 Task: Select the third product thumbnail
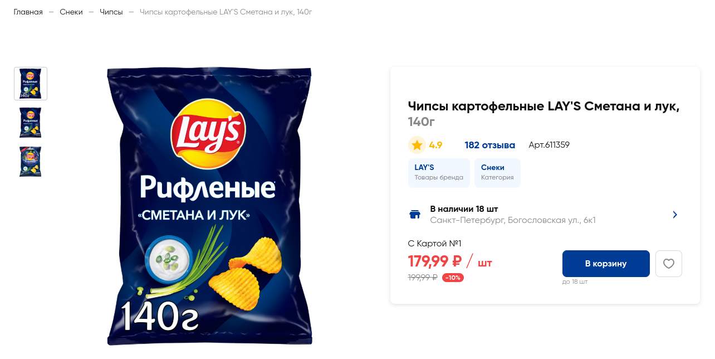[x=31, y=162]
